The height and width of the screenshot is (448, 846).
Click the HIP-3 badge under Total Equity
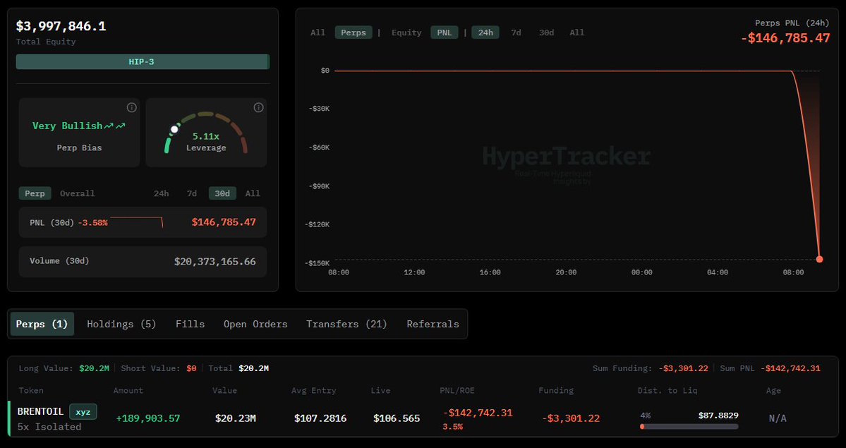pos(143,61)
